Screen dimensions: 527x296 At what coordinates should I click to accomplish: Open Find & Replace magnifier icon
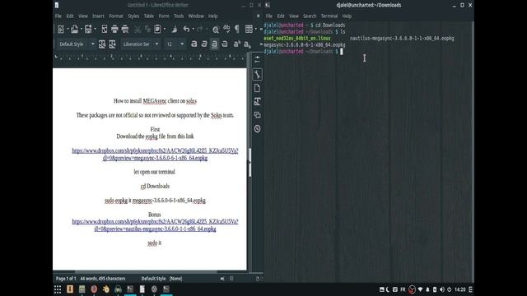tap(216, 30)
